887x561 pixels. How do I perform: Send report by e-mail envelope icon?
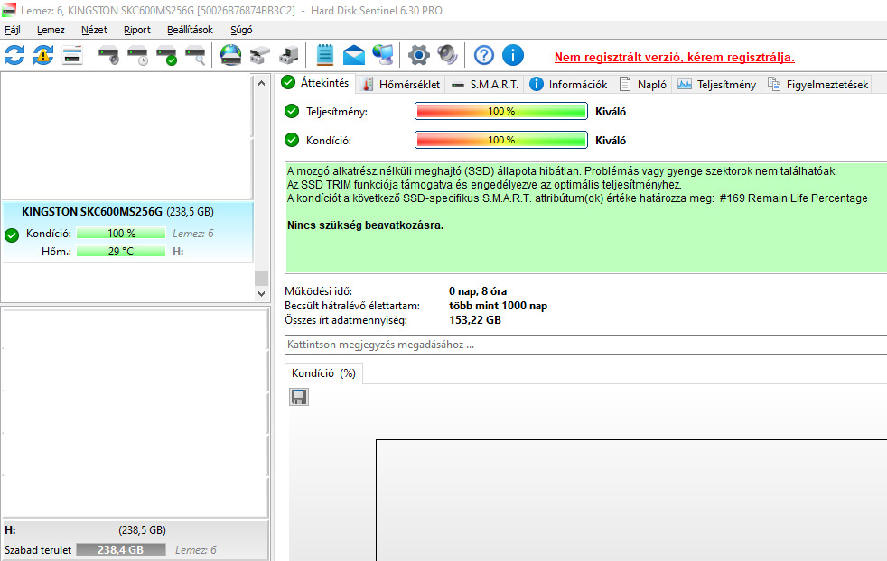[x=354, y=55]
